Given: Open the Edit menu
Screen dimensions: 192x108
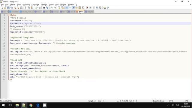Looking at the screenshot, I should point(7,5).
